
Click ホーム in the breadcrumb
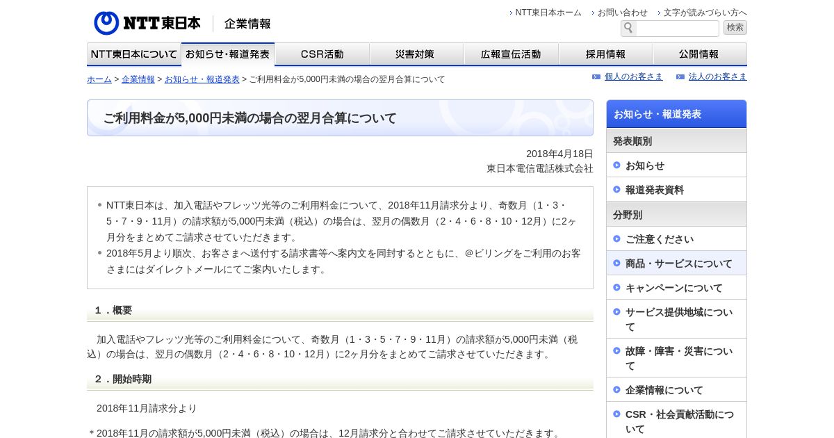click(99, 79)
